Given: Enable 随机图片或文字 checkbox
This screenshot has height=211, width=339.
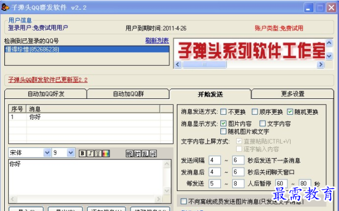Looking at the screenshot, I should coord(223,131).
